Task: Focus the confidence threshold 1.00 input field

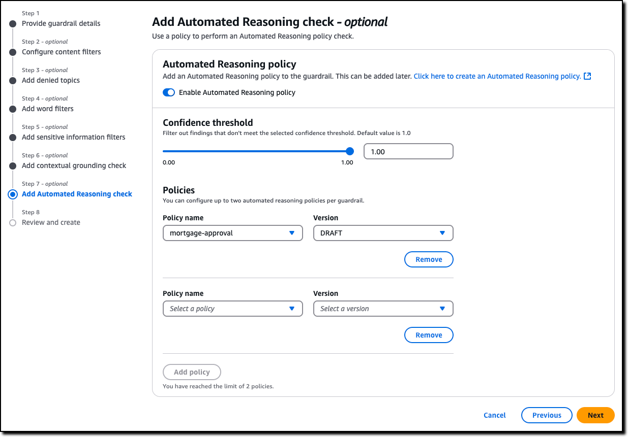Action: (408, 151)
